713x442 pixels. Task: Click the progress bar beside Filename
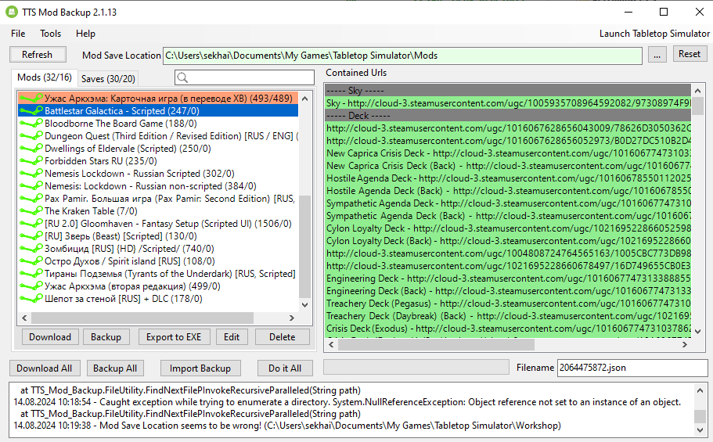[x=416, y=367]
